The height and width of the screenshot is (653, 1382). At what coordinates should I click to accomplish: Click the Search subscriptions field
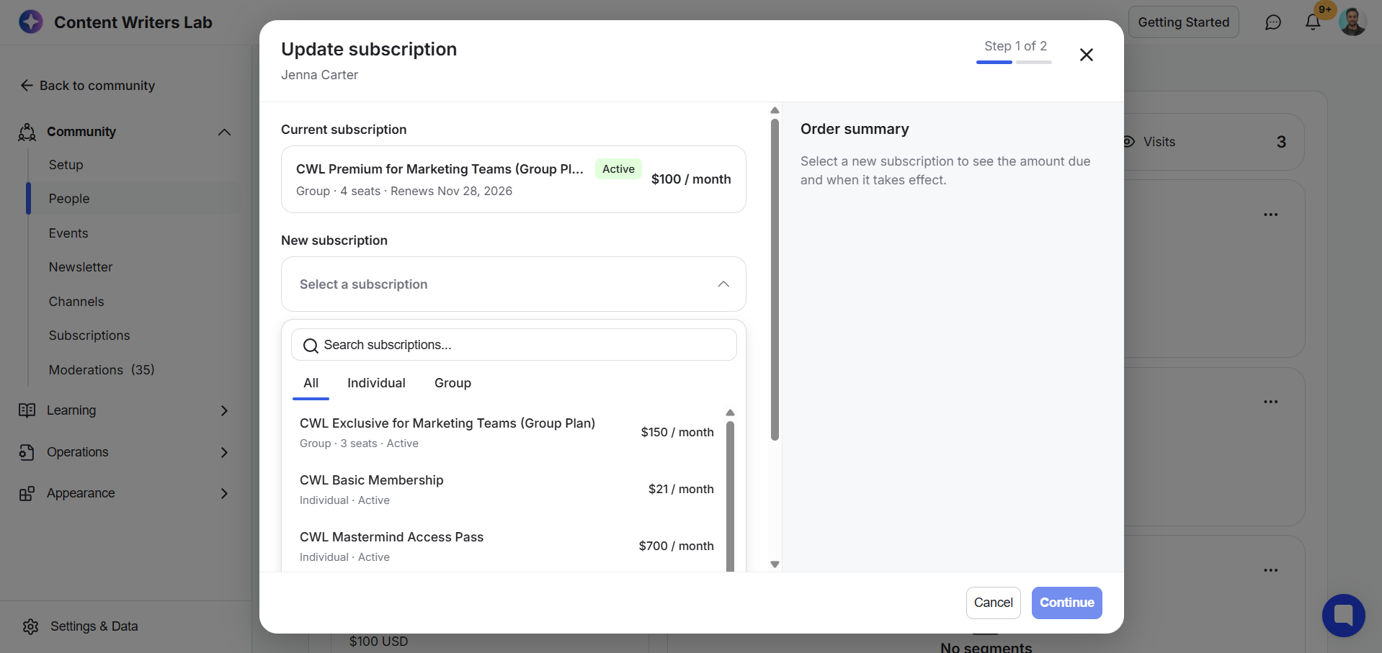tap(514, 345)
